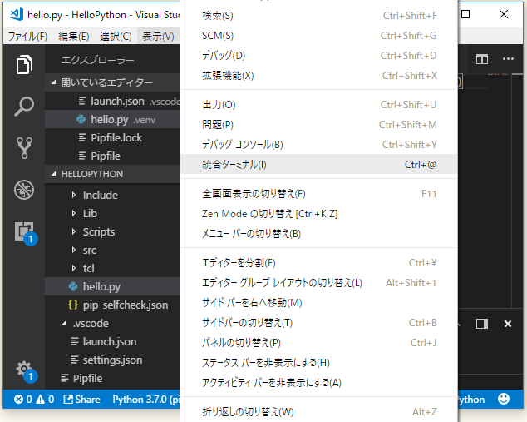527x422 pixels.
Task: Choose デバッグ コンソール(B) menu entry
Action: click(318, 145)
